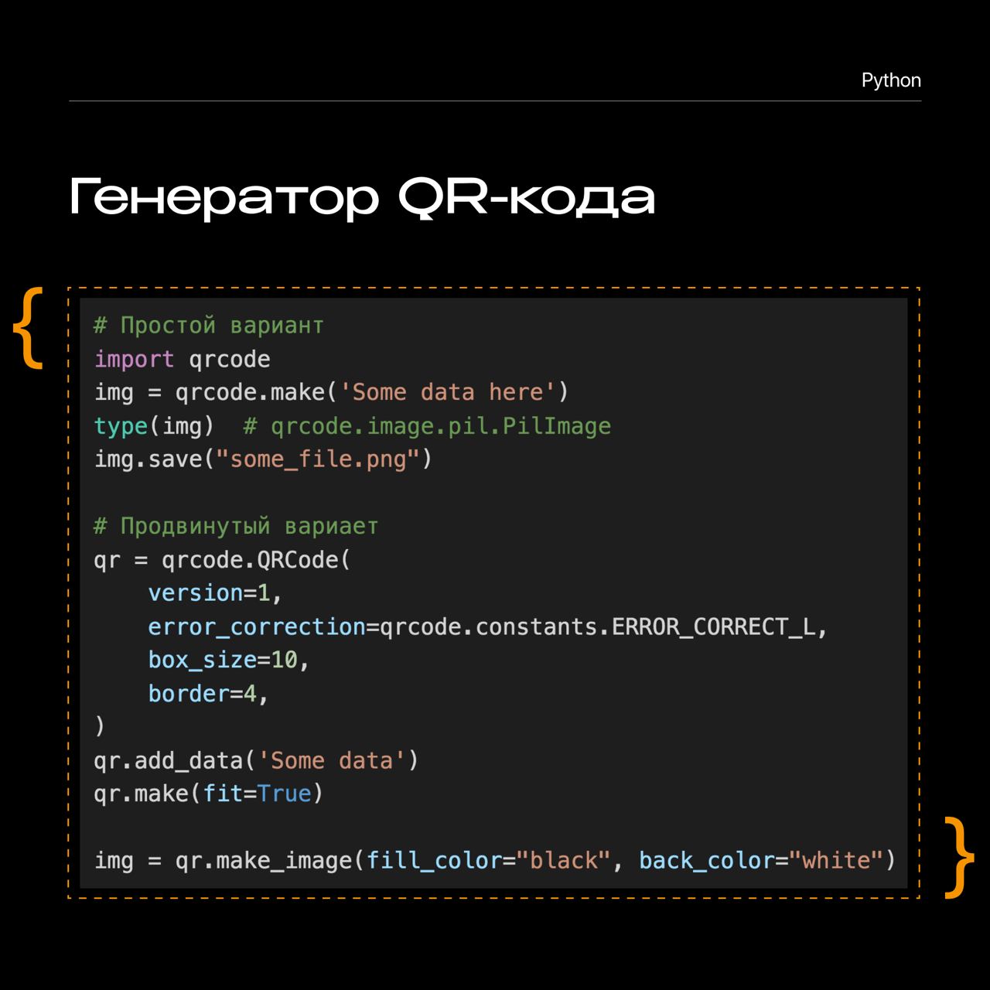The width and height of the screenshot is (990, 990).
Task: Click the qrcode.QRCode( constructor call
Action: (255, 560)
